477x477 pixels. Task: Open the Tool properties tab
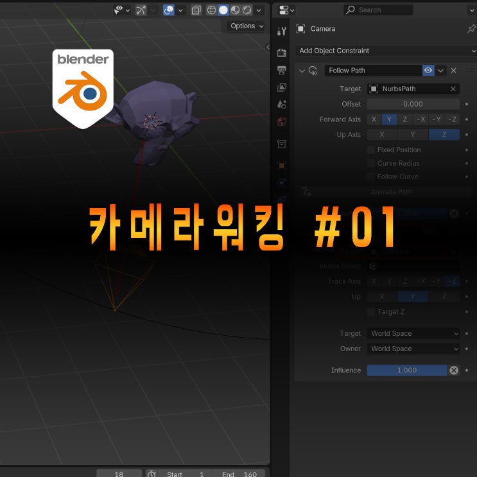pyautogui.click(x=281, y=31)
